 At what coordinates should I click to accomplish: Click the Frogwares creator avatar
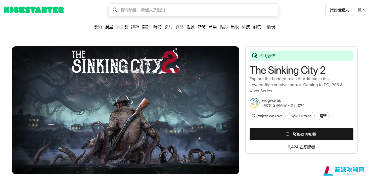coord(254,103)
